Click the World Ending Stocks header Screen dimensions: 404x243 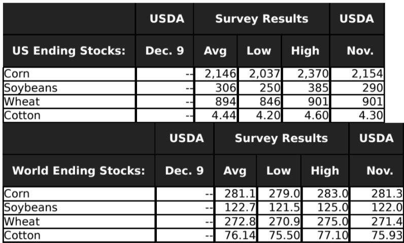(78, 171)
